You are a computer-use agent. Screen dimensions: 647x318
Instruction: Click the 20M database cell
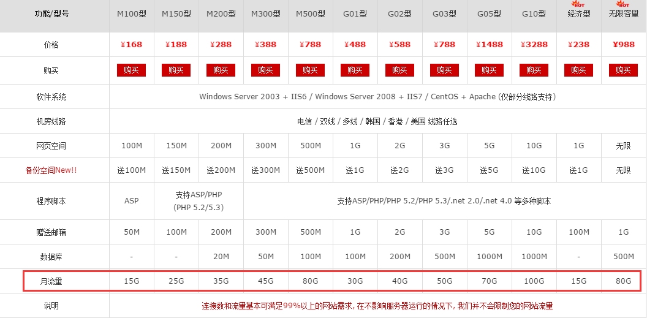tap(221, 257)
